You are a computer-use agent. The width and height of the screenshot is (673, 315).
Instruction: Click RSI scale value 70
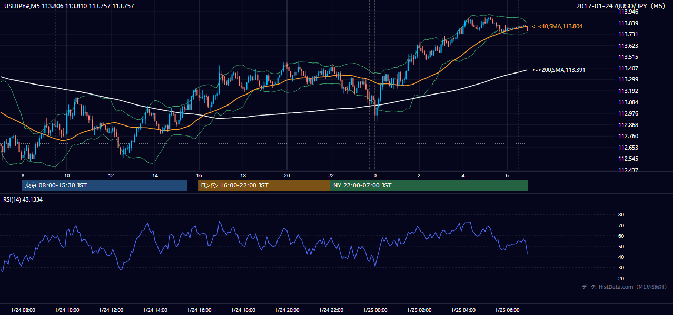coord(621,225)
